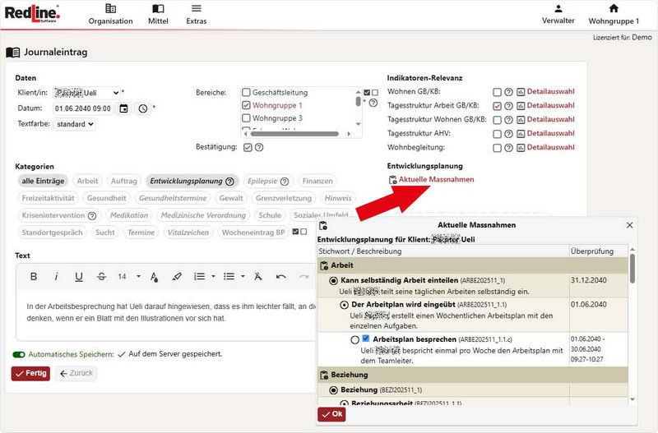The image size is (658, 433).
Task: Uncheck the Wohngruppe 1 checkbox
Action: [x=246, y=105]
